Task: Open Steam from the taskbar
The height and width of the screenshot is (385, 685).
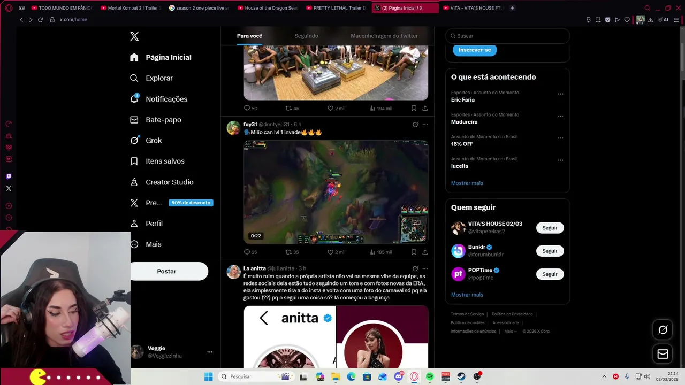Action: tap(461, 376)
